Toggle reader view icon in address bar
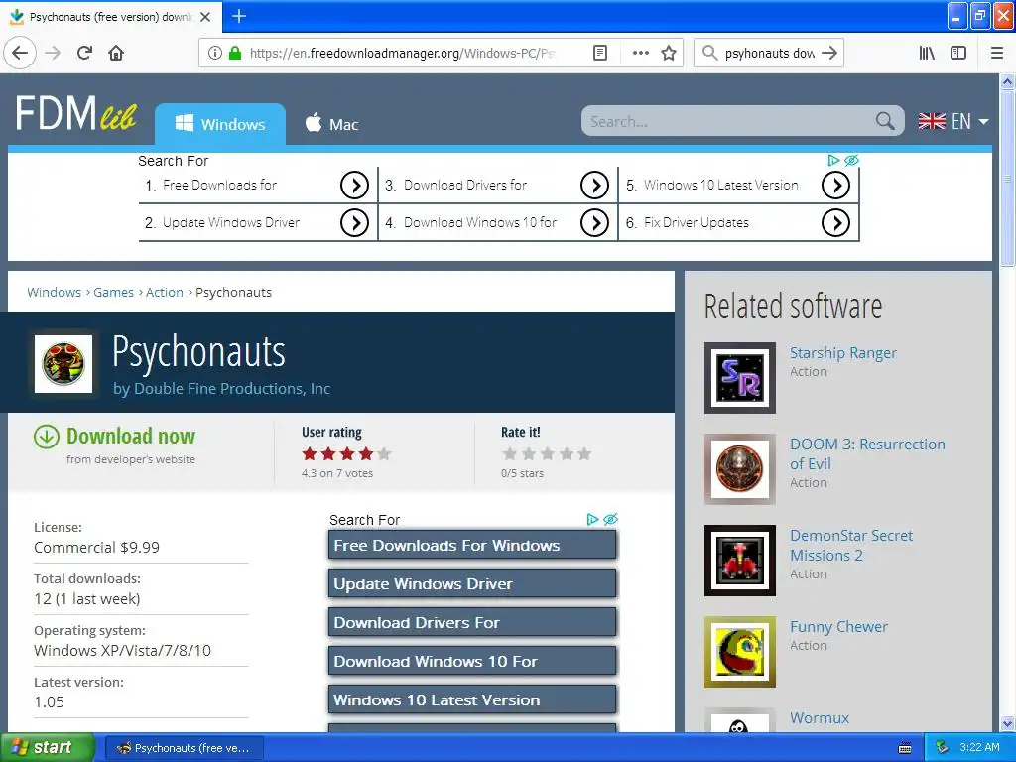This screenshot has height=762, width=1016. coord(600,53)
